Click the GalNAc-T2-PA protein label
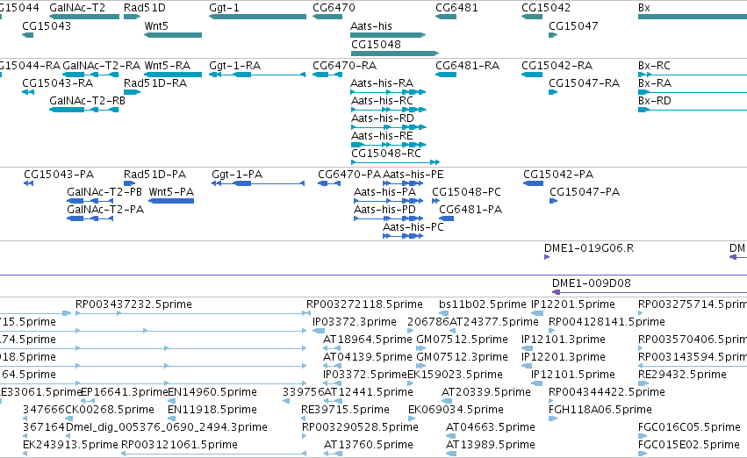 pyautogui.click(x=105, y=210)
